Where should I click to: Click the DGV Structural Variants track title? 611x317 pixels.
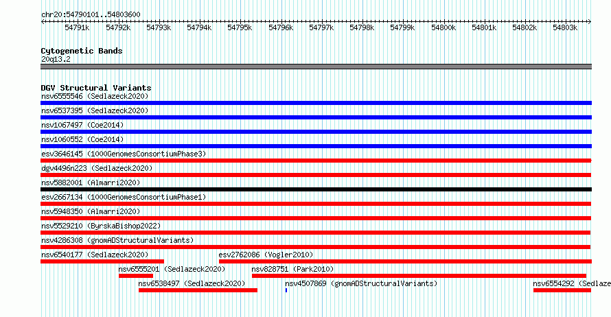click(96, 88)
